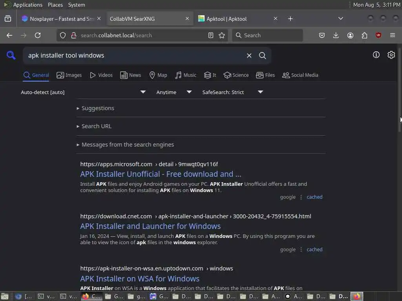The height and width of the screenshot is (301, 402).
Task: Open cached copy of Microsoft result
Action: pos(314,197)
